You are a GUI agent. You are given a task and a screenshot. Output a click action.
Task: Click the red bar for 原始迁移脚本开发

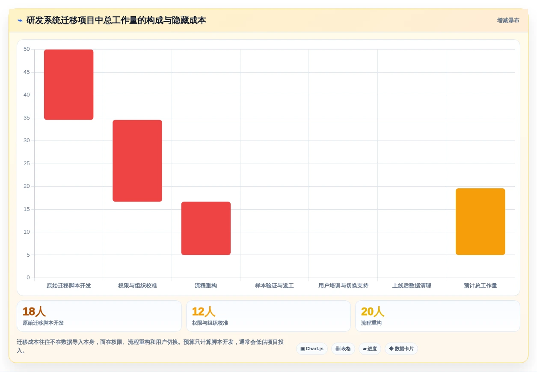[69, 85]
